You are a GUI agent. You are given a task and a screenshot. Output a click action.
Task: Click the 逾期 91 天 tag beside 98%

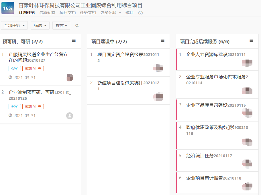(33, 69)
